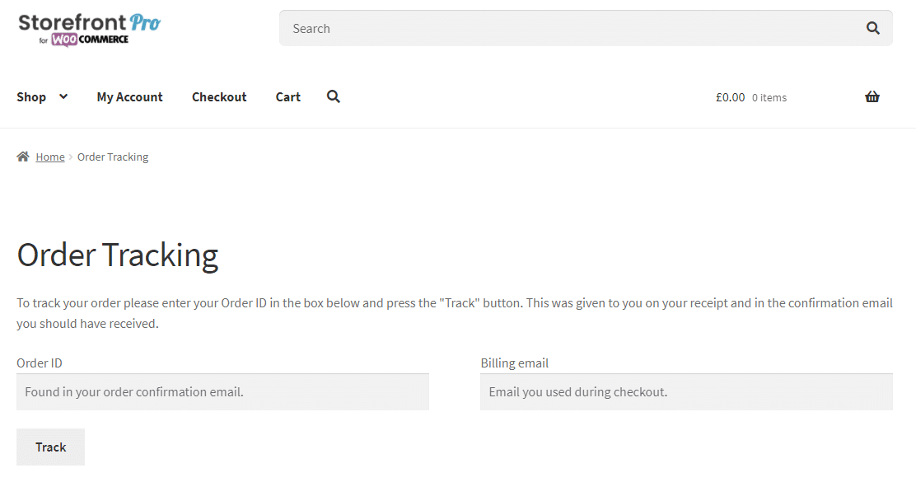Focus the Billing email input field
Image resolution: width=916 pixels, height=482 pixels.
686,392
